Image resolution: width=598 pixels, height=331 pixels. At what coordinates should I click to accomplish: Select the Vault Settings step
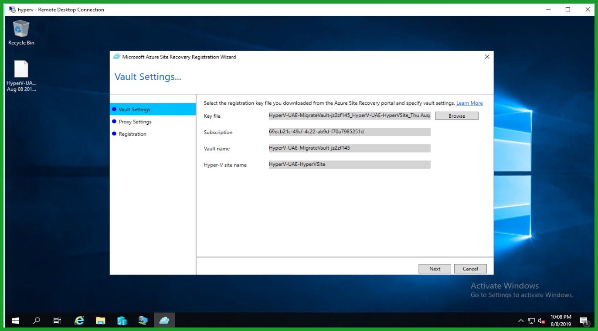[x=153, y=109]
